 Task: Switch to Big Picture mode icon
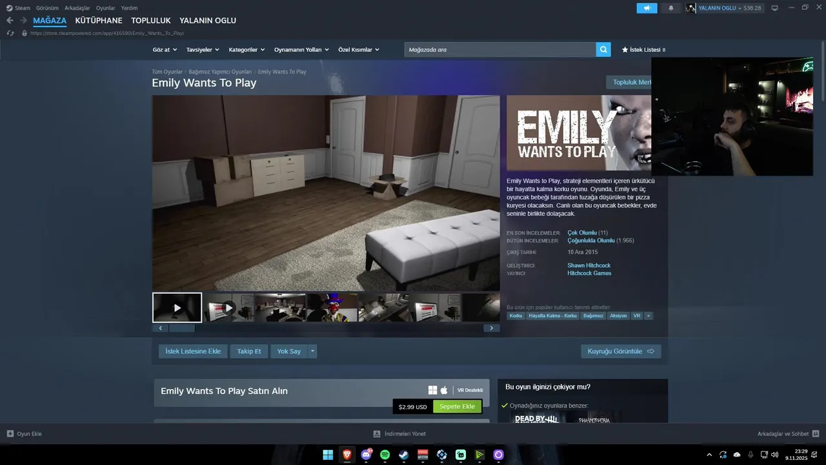click(774, 8)
